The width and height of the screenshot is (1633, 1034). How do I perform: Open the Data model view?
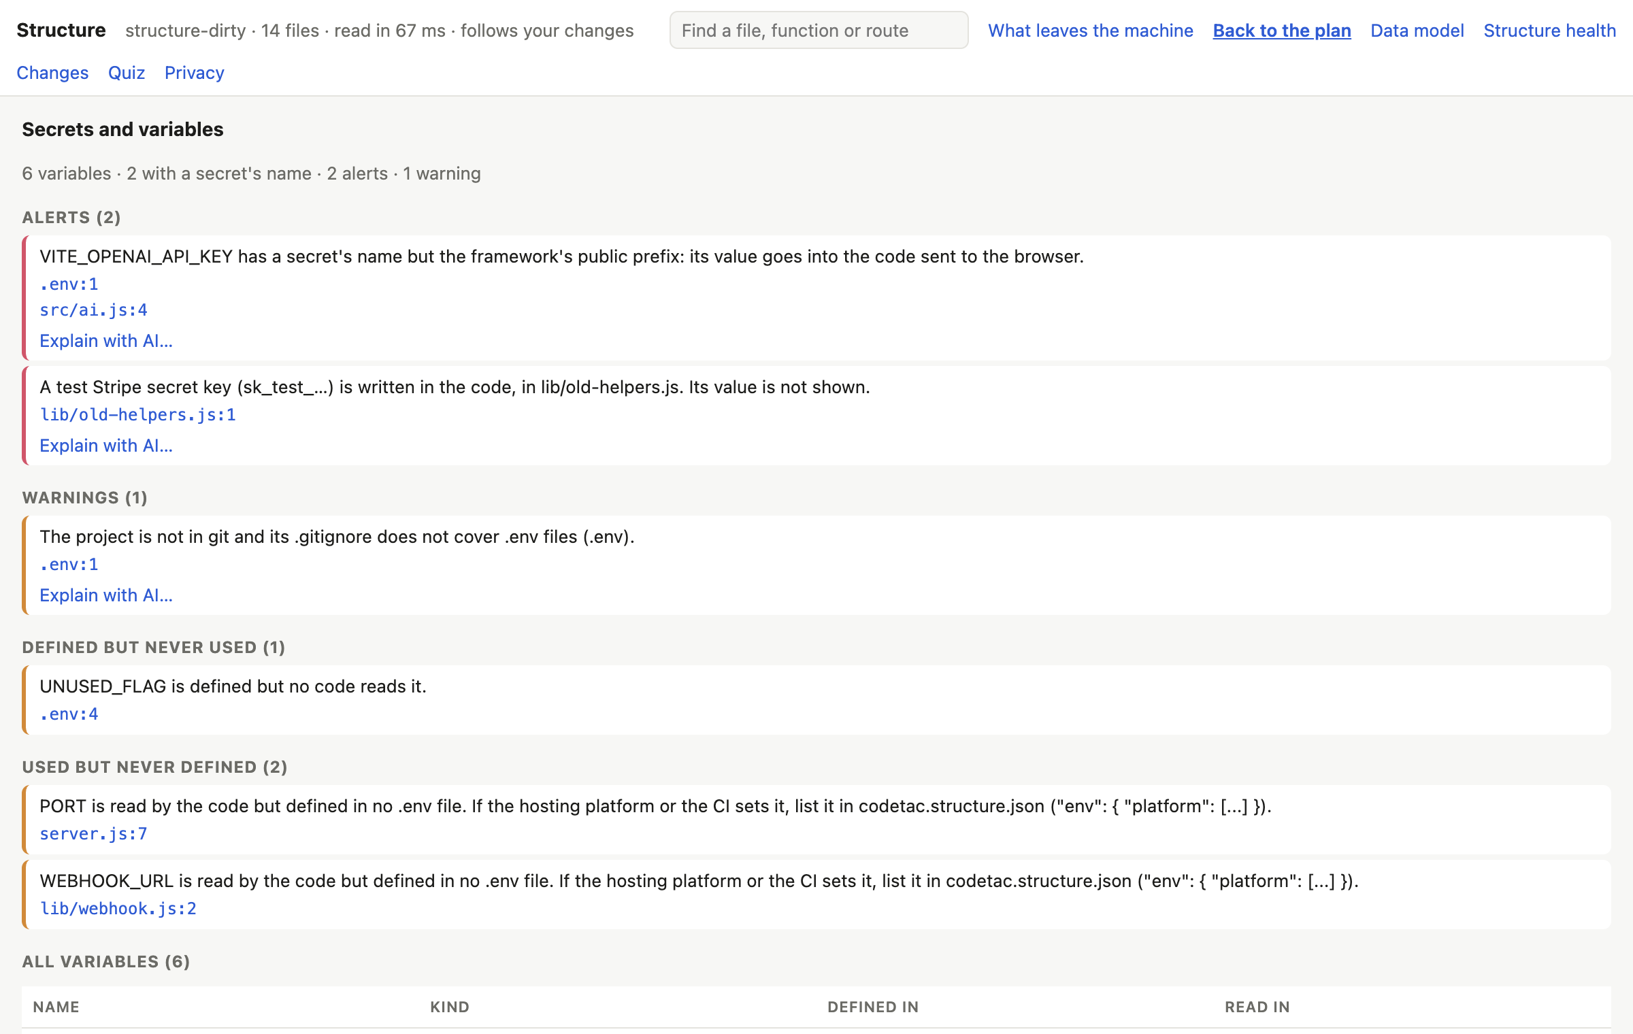[1417, 31]
